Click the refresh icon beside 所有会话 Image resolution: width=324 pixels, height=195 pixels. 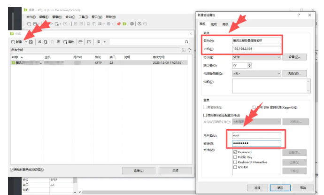click(x=189, y=50)
